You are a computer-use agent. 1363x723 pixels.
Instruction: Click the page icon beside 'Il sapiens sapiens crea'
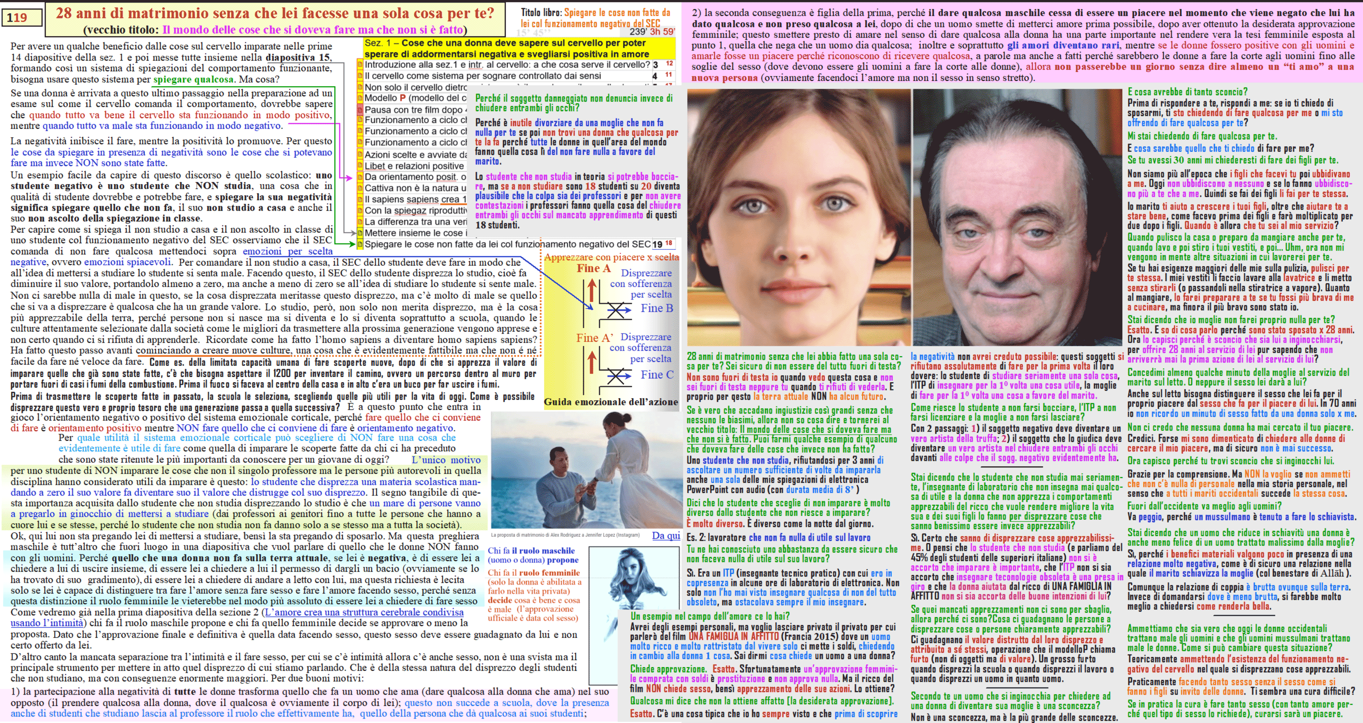click(x=360, y=199)
